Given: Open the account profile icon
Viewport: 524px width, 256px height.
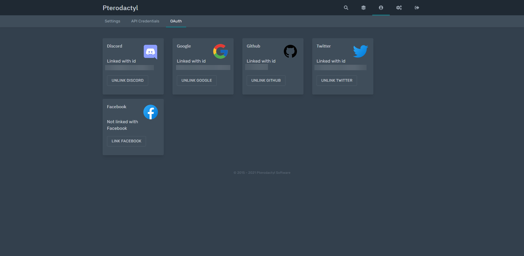Looking at the screenshot, I should click(381, 8).
